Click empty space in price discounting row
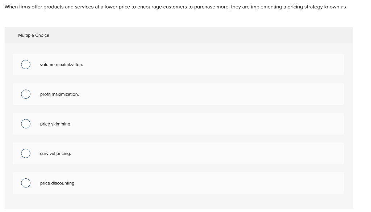 click(213, 183)
